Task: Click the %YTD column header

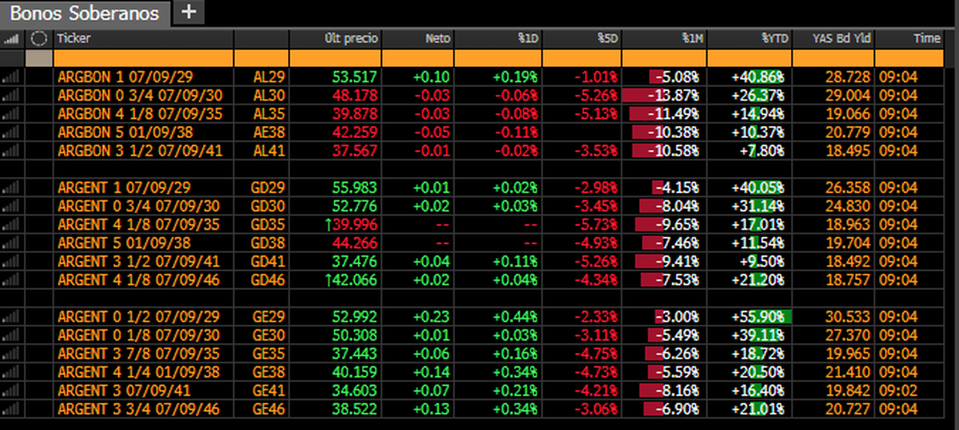Action: pos(774,38)
